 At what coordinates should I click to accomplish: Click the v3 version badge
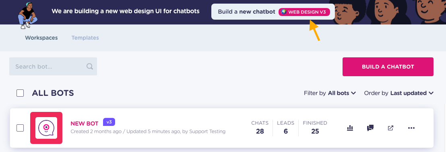pos(109,122)
